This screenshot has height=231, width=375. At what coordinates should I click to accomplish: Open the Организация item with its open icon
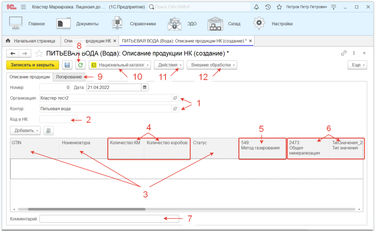(x=175, y=98)
